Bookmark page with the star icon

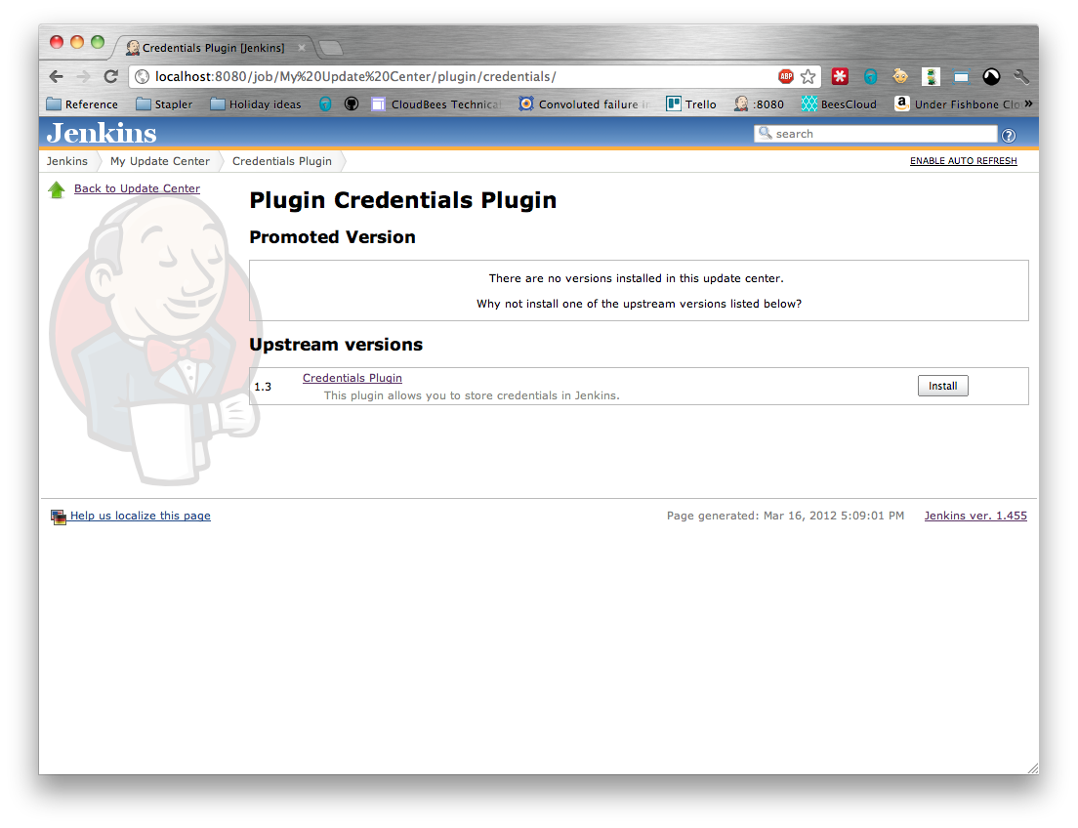pos(808,76)
